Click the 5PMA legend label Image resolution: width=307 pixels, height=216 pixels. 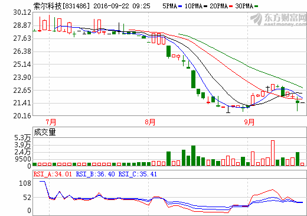(169, 6)
